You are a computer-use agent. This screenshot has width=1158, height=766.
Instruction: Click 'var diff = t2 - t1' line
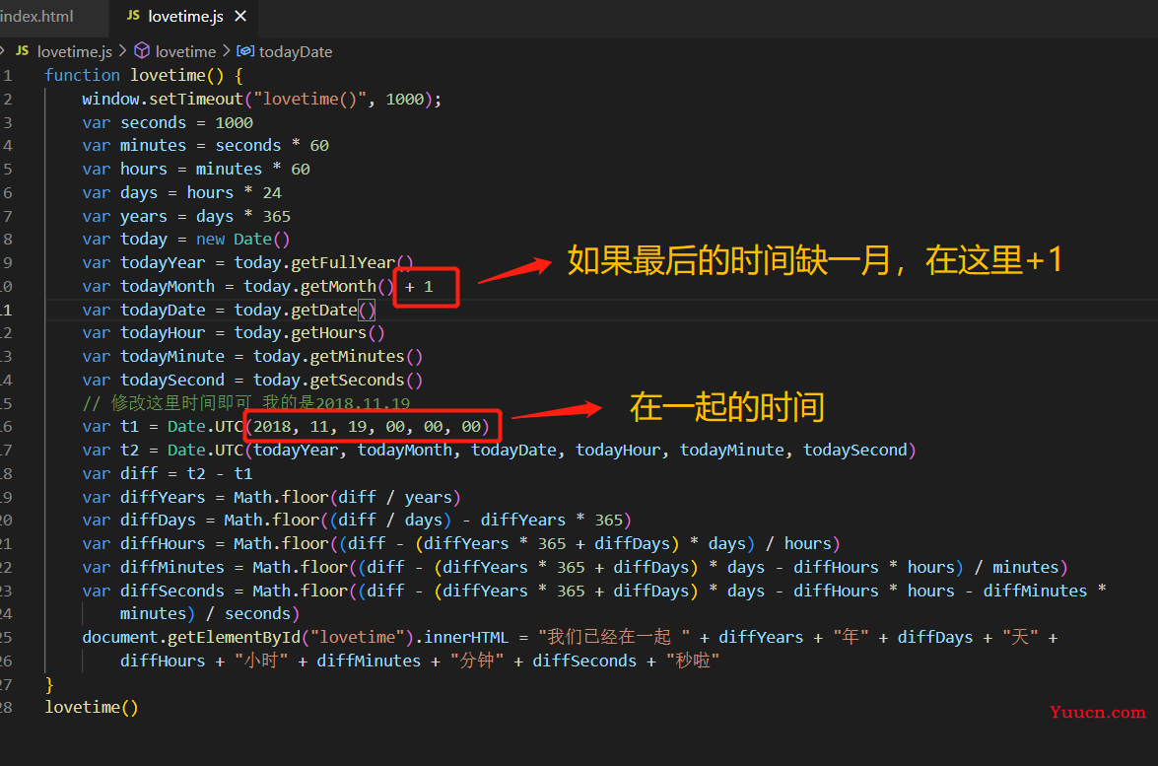coord(168,474)
